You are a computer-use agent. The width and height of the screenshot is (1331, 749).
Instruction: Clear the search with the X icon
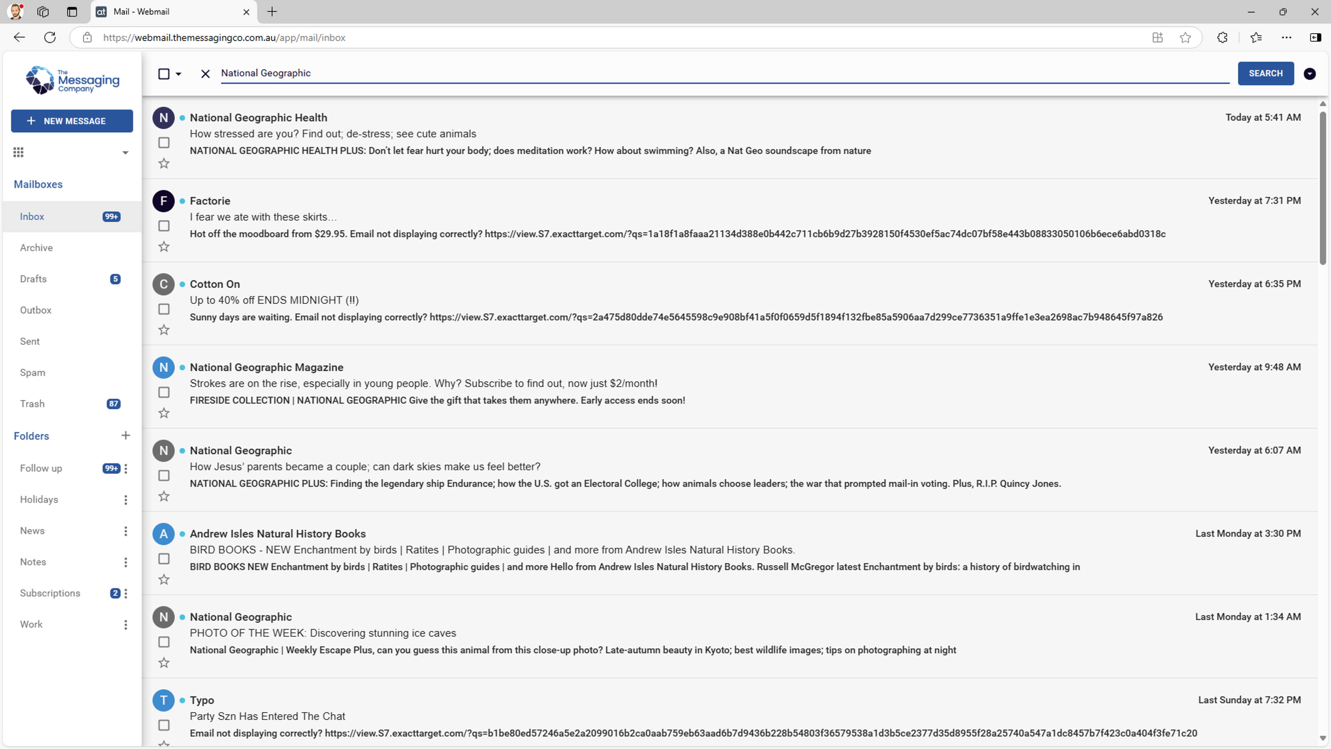pos(205,74)
